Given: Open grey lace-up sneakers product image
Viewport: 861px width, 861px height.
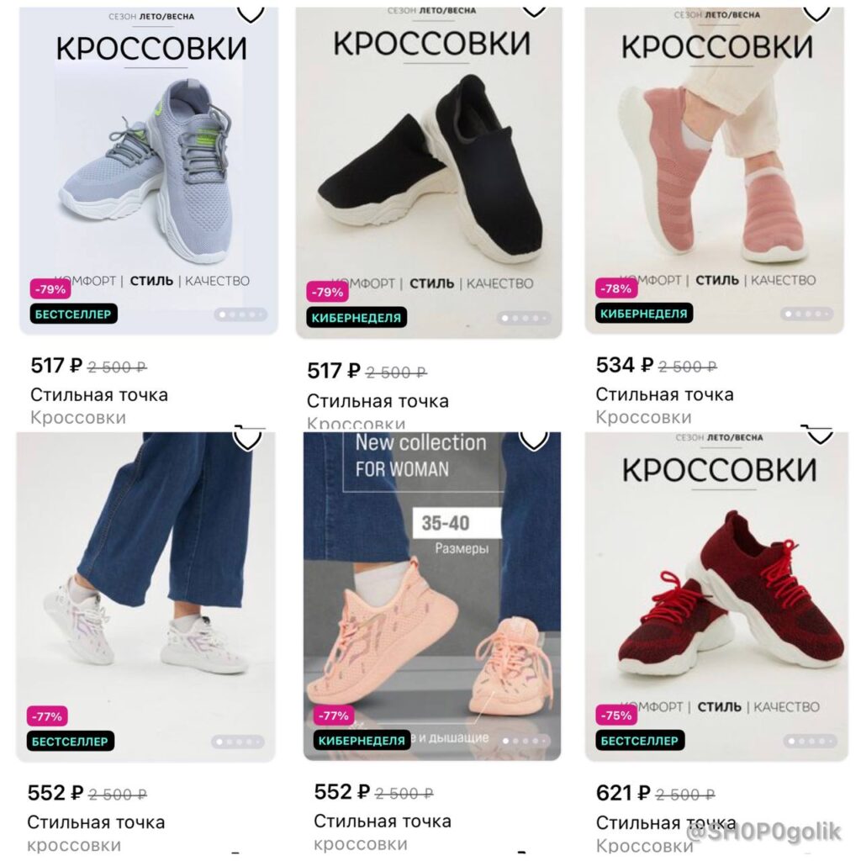Looking at the screenshot, I should click(149, 170).
